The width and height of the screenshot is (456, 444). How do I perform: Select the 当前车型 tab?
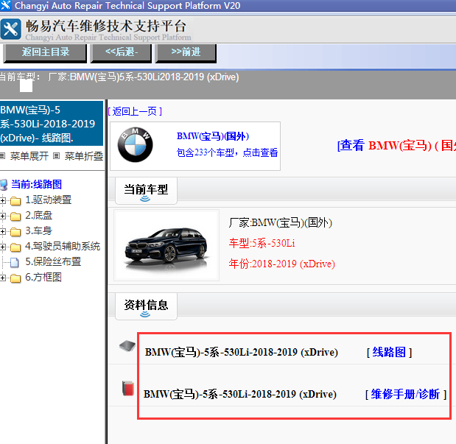(146, 191)
